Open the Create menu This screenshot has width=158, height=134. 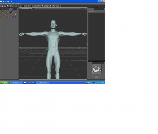click(13, 3)
